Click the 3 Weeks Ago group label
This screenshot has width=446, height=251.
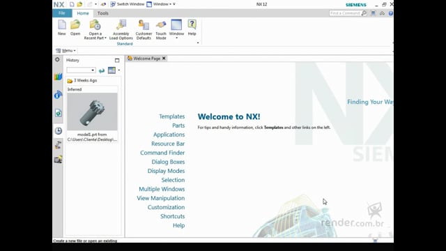85,81
